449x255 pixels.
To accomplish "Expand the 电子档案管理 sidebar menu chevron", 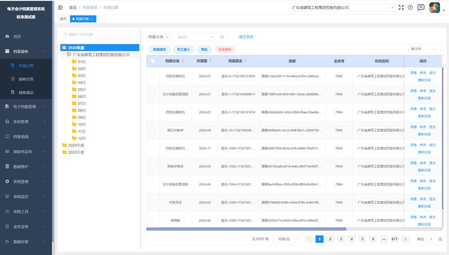I will coord(45,106).
